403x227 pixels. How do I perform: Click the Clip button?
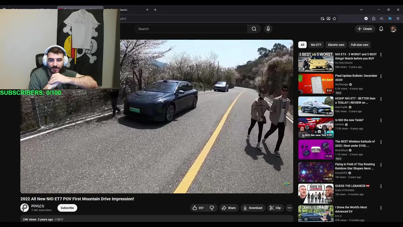[x=275, y=208]
